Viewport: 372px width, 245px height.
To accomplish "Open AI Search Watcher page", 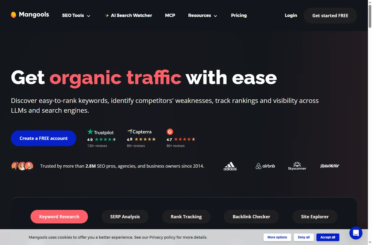I will point(128,15).
